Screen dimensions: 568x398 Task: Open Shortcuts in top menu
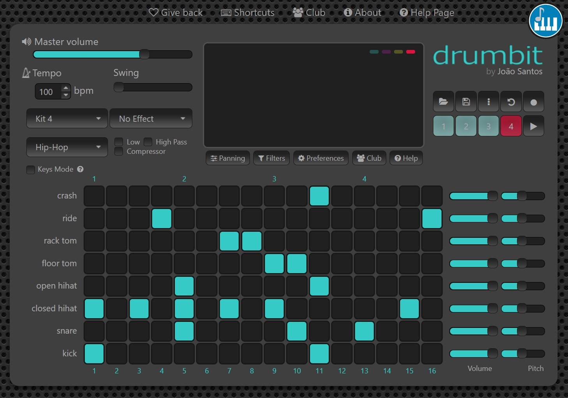point(248,12)
